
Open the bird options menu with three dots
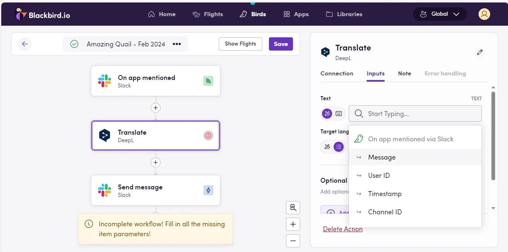pyautogui.click(x=176, y=44)
